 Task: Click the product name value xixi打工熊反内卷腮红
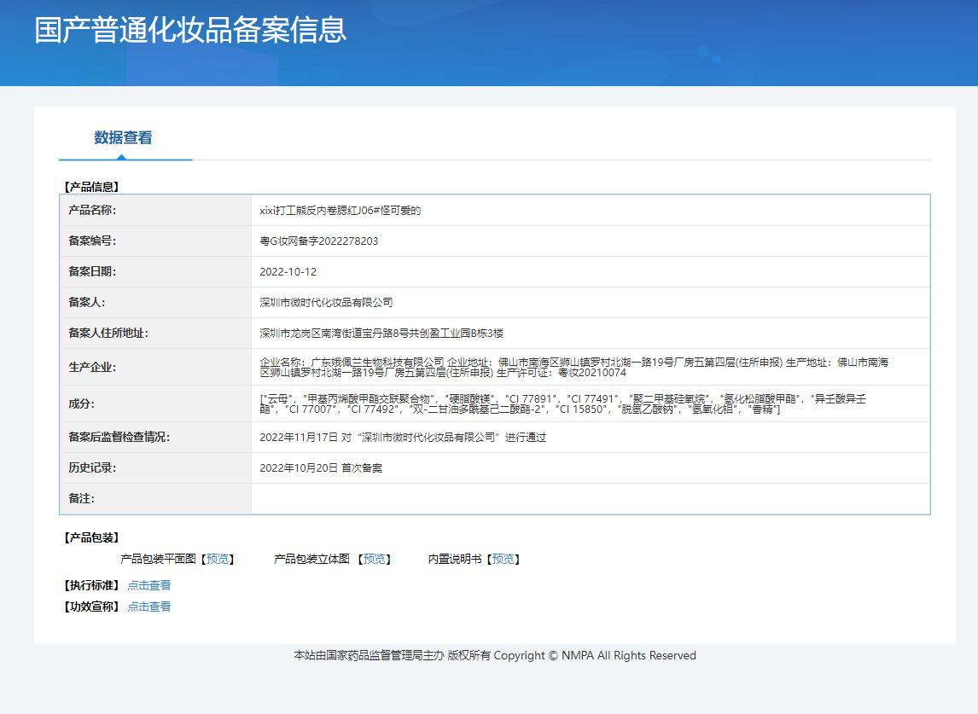click(x=341, y=211)
